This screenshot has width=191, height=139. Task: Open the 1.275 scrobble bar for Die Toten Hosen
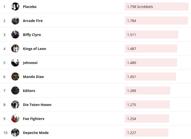coord(147,105)
